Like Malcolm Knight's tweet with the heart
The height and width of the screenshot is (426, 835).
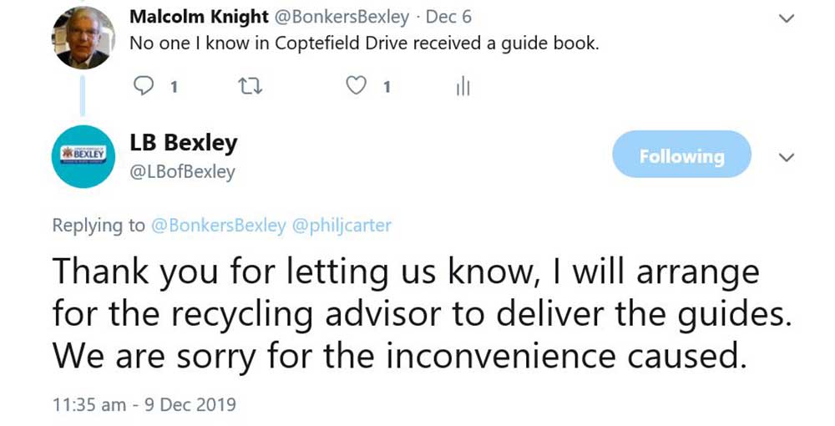click(x=357, y=86)
